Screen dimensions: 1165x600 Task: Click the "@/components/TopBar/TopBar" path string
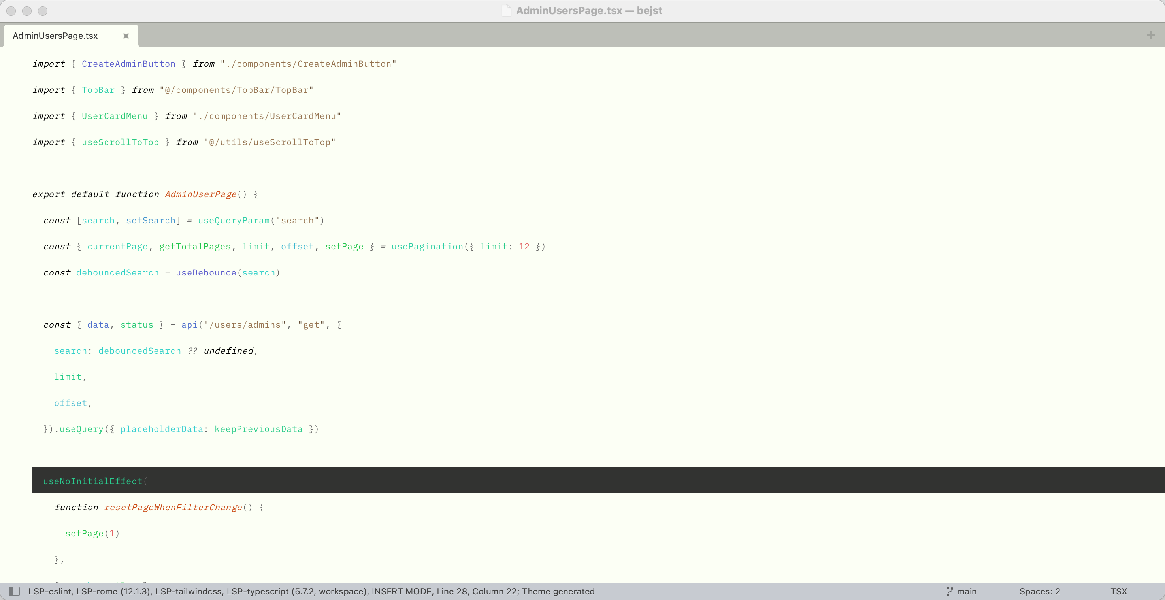coord(237,90)
